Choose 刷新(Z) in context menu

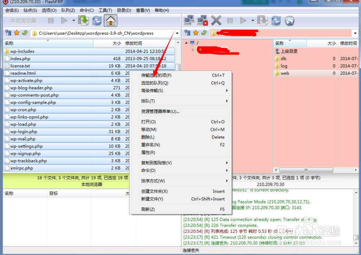coord(181,209)
